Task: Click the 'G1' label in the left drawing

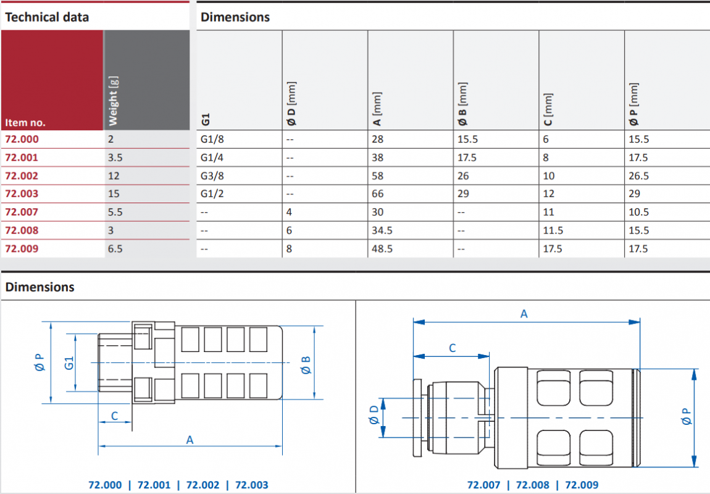Action: [x=69, y=363]
